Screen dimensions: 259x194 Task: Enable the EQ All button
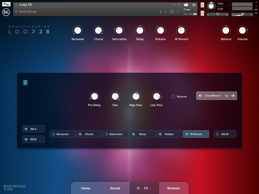tap(225, 134)
